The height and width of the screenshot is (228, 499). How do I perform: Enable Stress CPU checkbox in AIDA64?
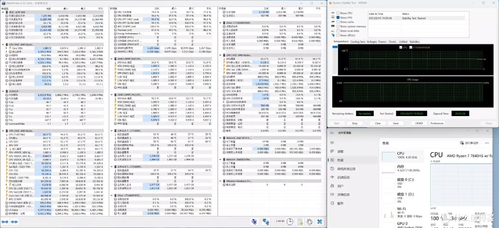[x=338, y=13]
